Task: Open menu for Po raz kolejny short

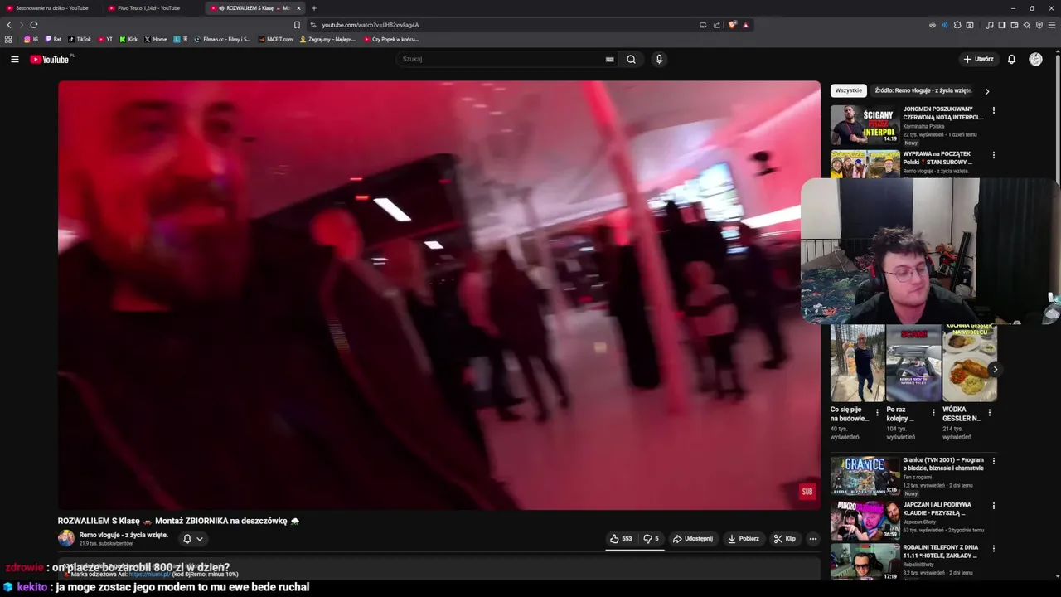Action: pyautogui.click(x=933, y=412)
